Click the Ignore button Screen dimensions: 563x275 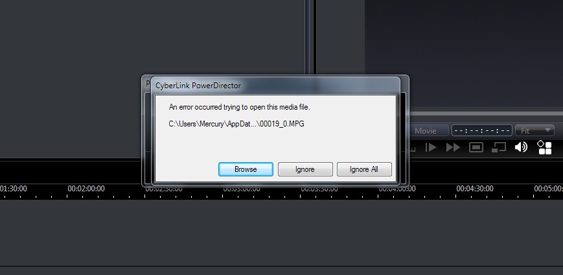point(305,169)
